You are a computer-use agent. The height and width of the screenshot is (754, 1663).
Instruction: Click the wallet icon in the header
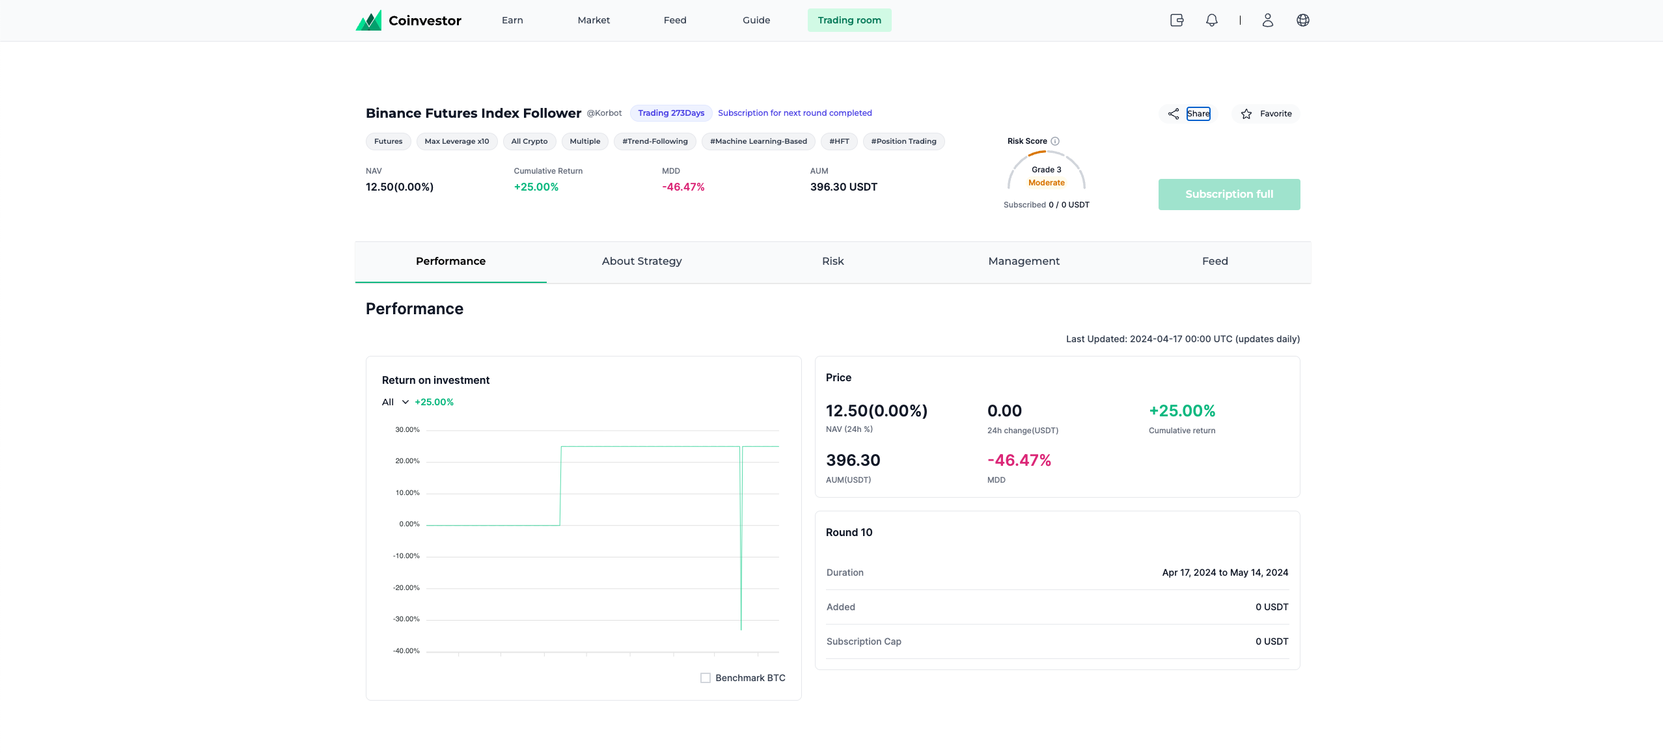click(1177, 20)
